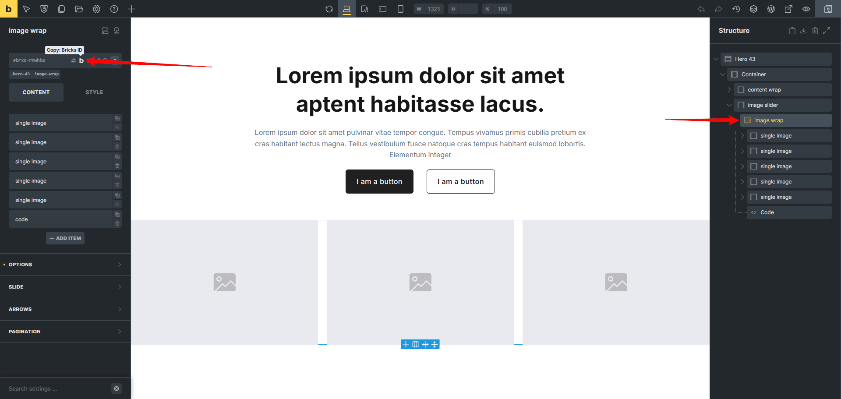Viewport: 841px width, 399px height.
Task: Open the CSS3 page settings icon
Action: click(44, 9)
